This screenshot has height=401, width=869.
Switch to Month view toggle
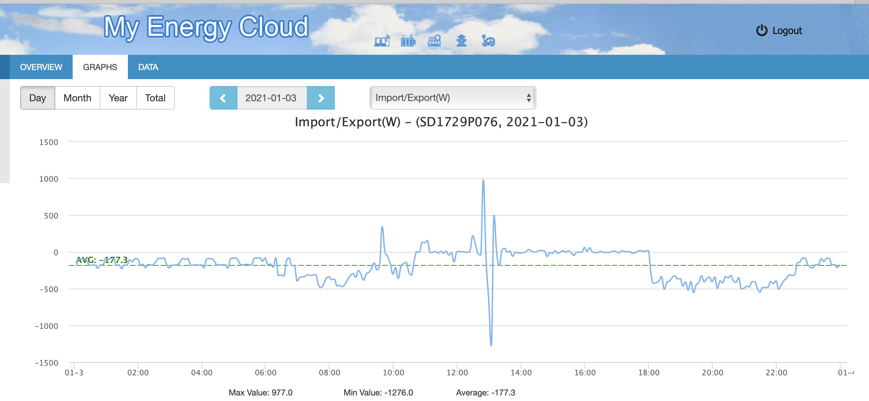click(x=77, y=98)
